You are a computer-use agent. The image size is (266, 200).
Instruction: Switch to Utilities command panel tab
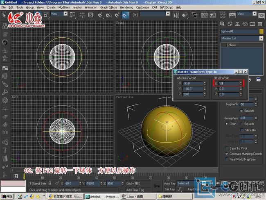pos(260,24)
